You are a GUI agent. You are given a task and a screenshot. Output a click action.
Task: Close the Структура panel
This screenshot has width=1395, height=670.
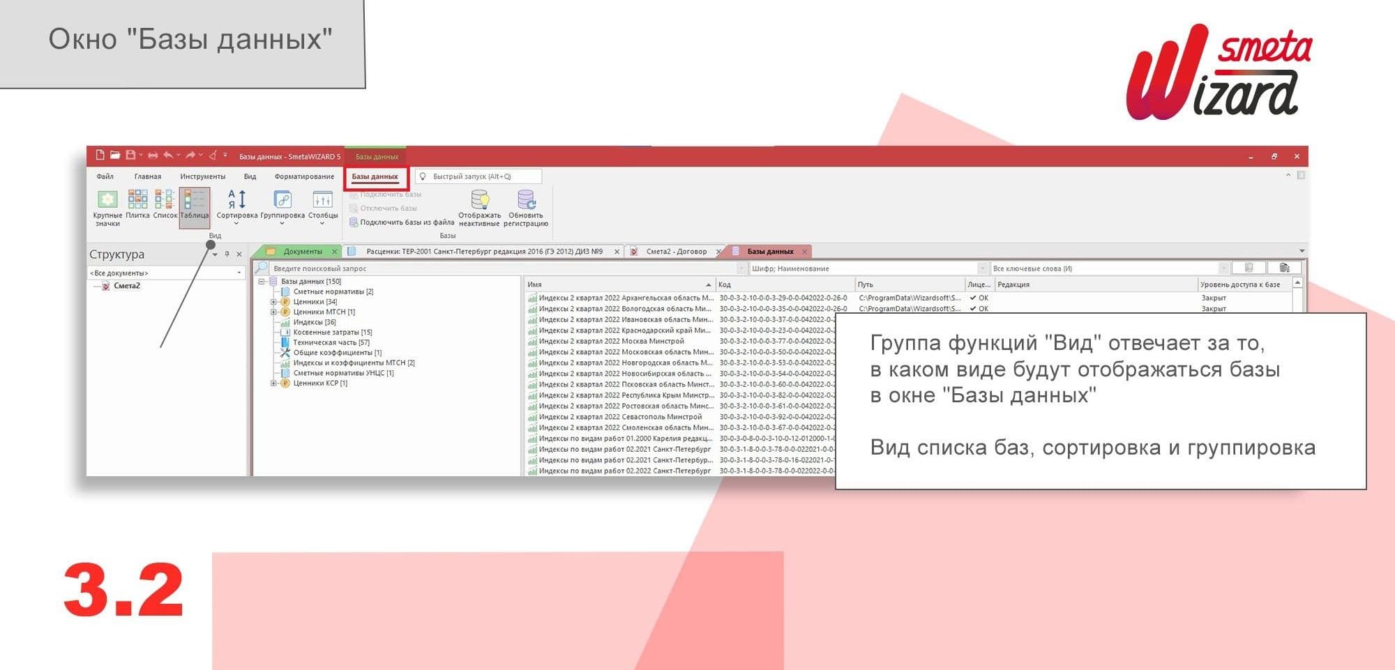point(239,254)
